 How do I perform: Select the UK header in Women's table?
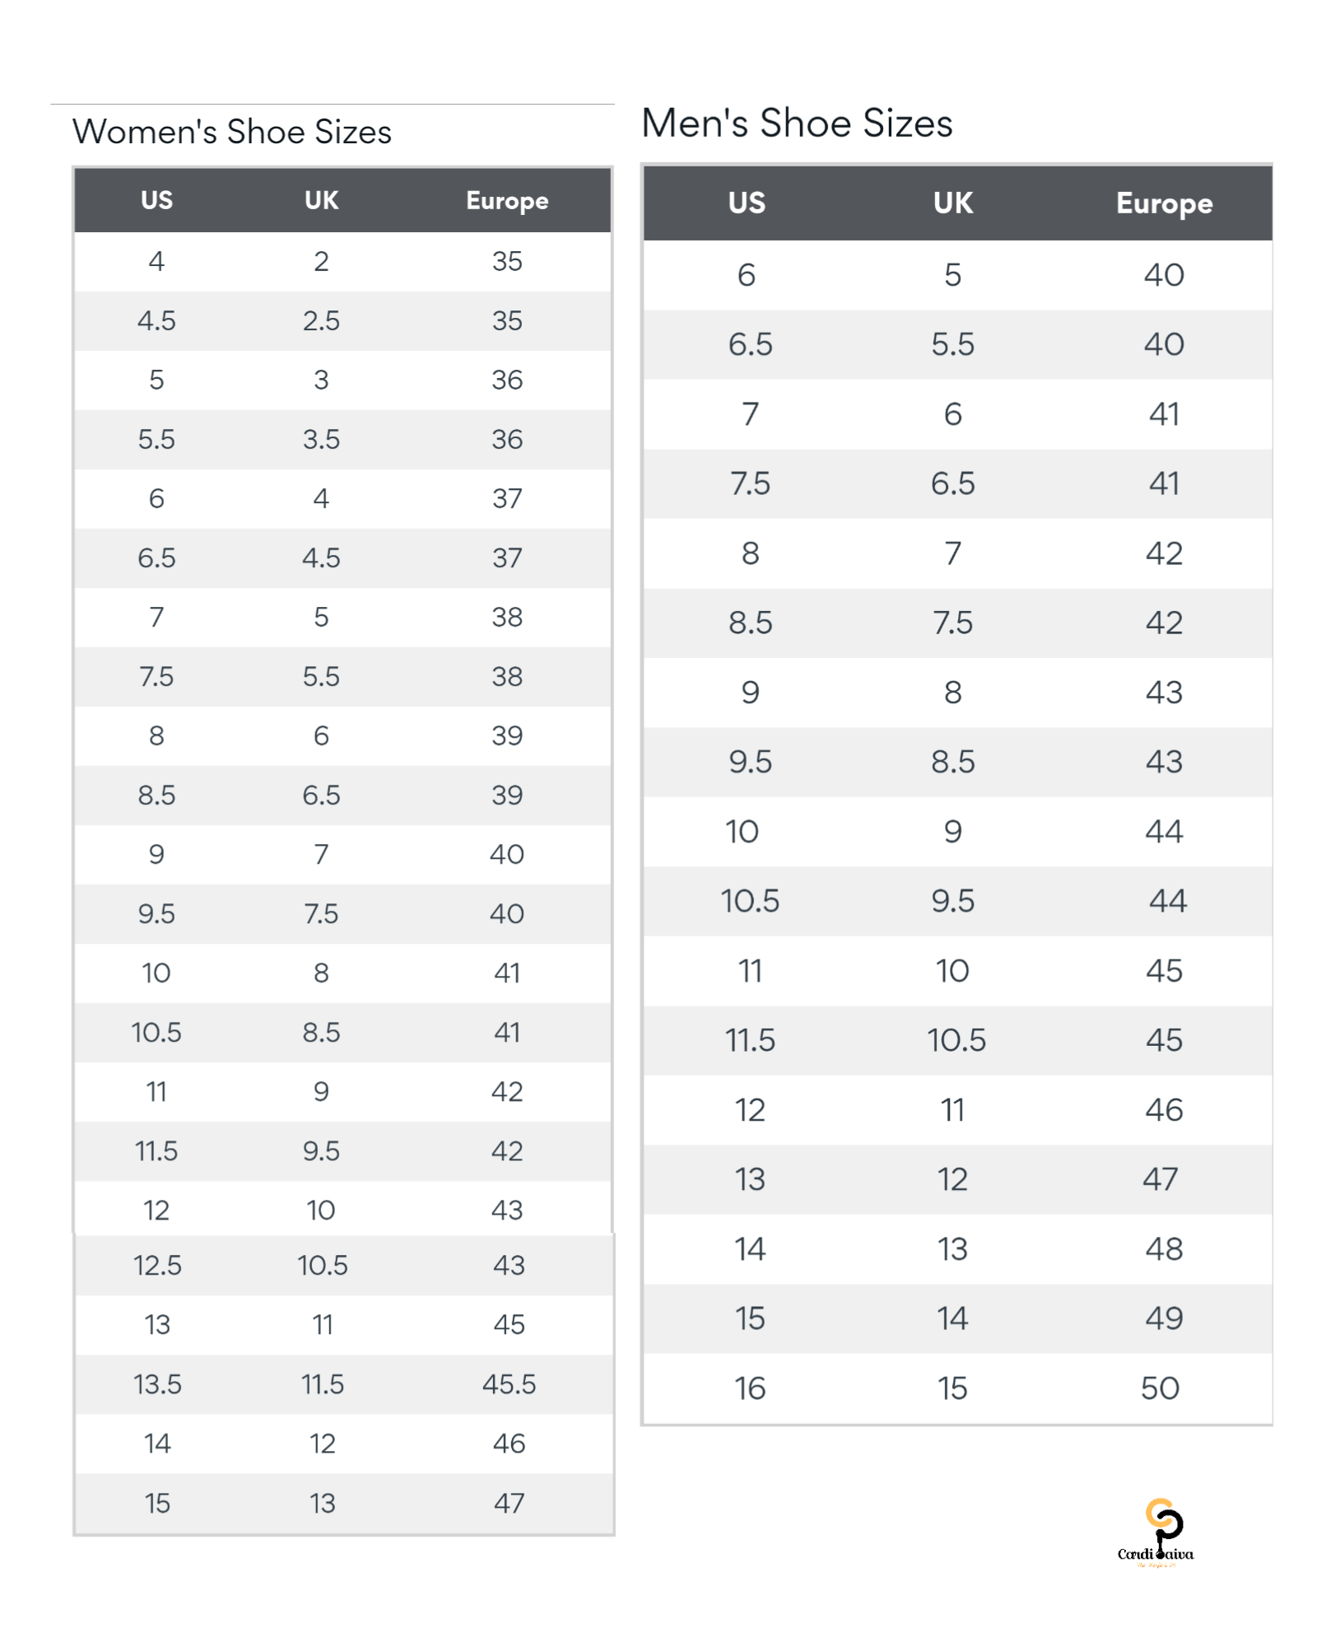(x=321, y=200)
